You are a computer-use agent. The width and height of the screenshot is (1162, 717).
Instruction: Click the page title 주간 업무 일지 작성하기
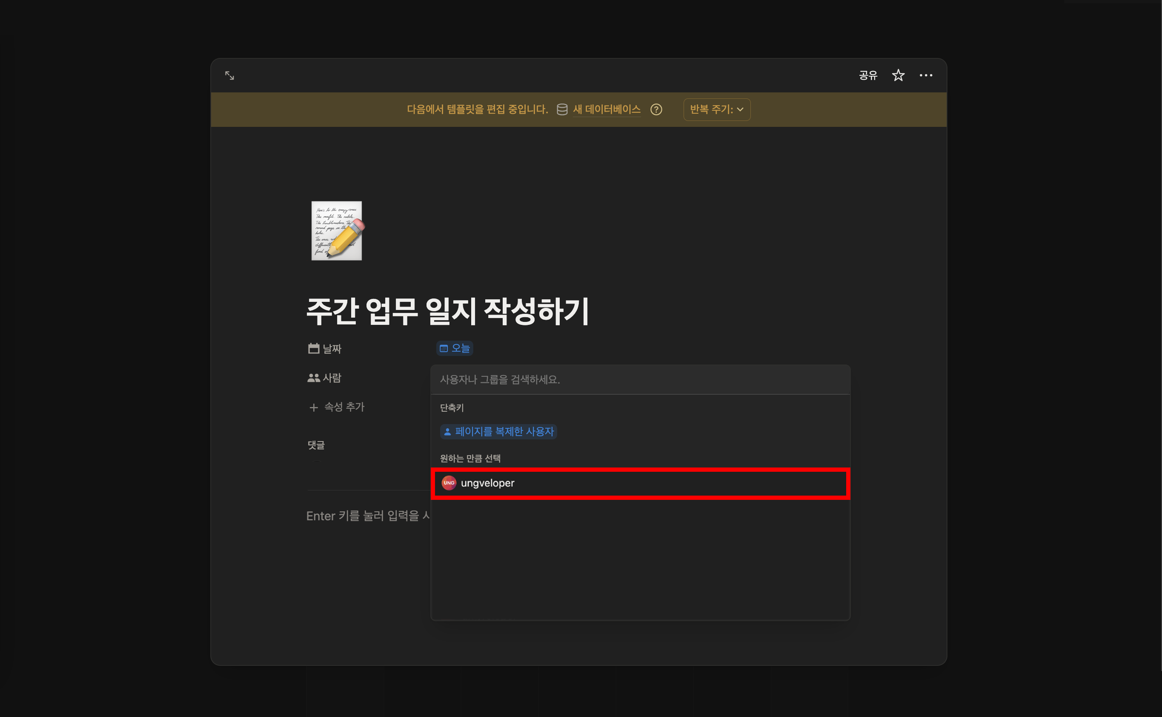[447, 311]
